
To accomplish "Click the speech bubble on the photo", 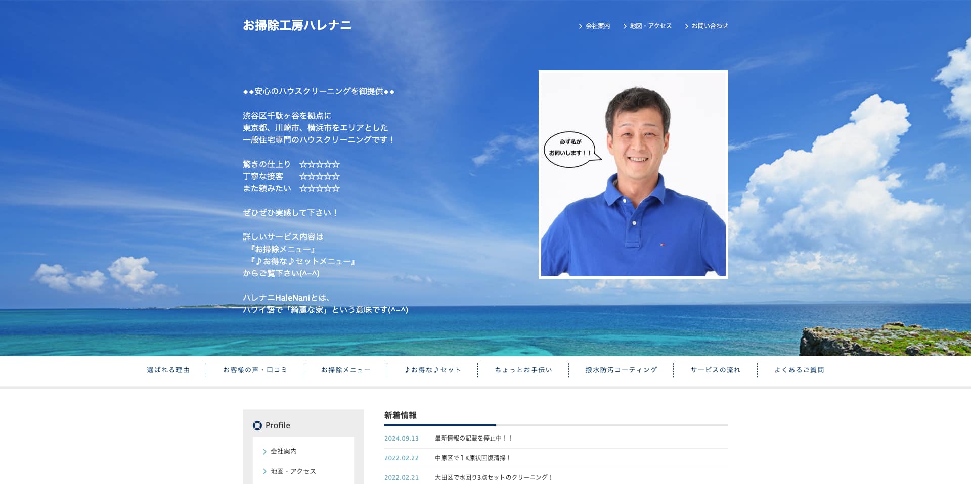I will tap(570, 148).
